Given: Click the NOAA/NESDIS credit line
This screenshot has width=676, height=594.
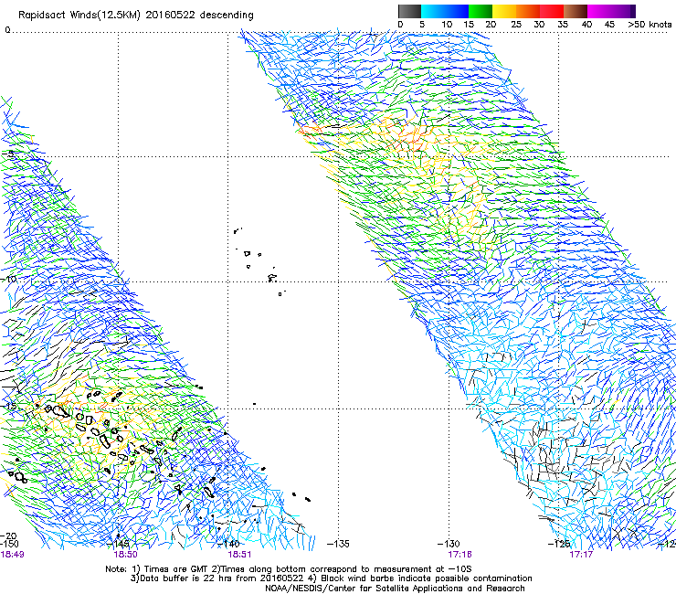Looking at the screenshot, I should point(395,589).
